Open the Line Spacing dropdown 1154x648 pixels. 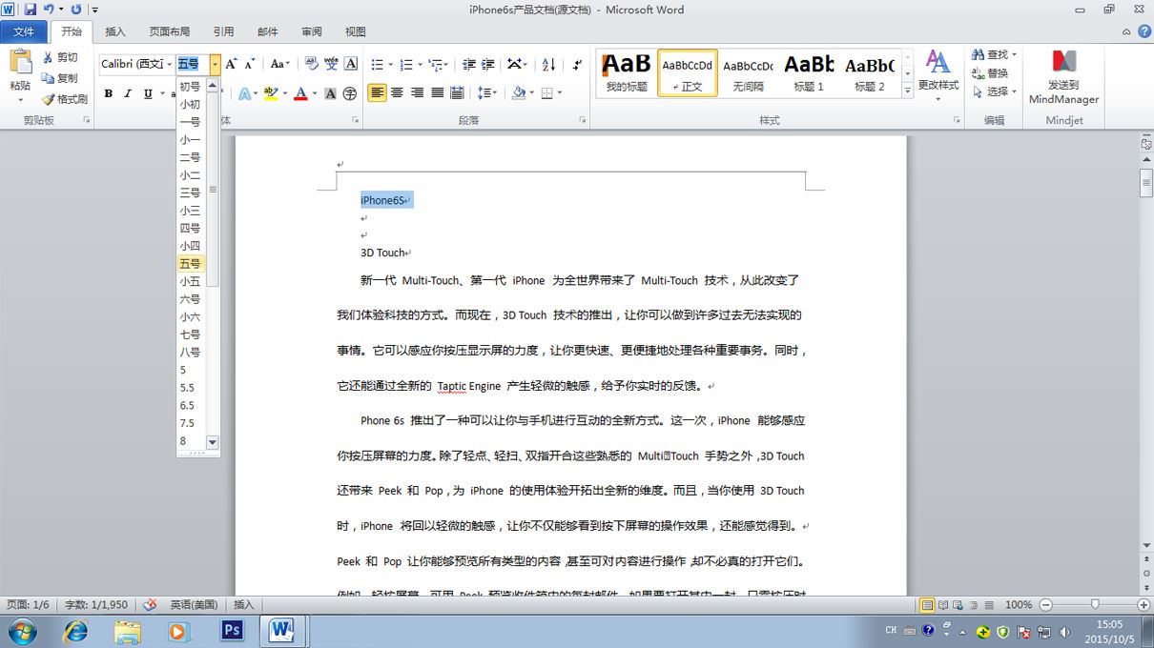[487, 92]
